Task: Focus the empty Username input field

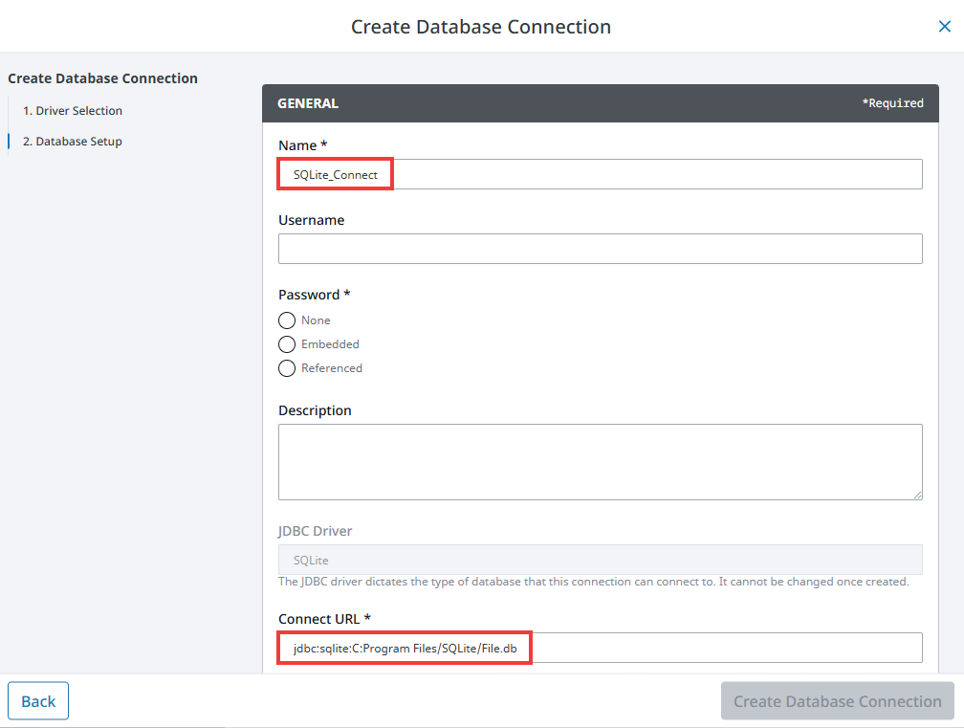Action: (x=600, y=249)
